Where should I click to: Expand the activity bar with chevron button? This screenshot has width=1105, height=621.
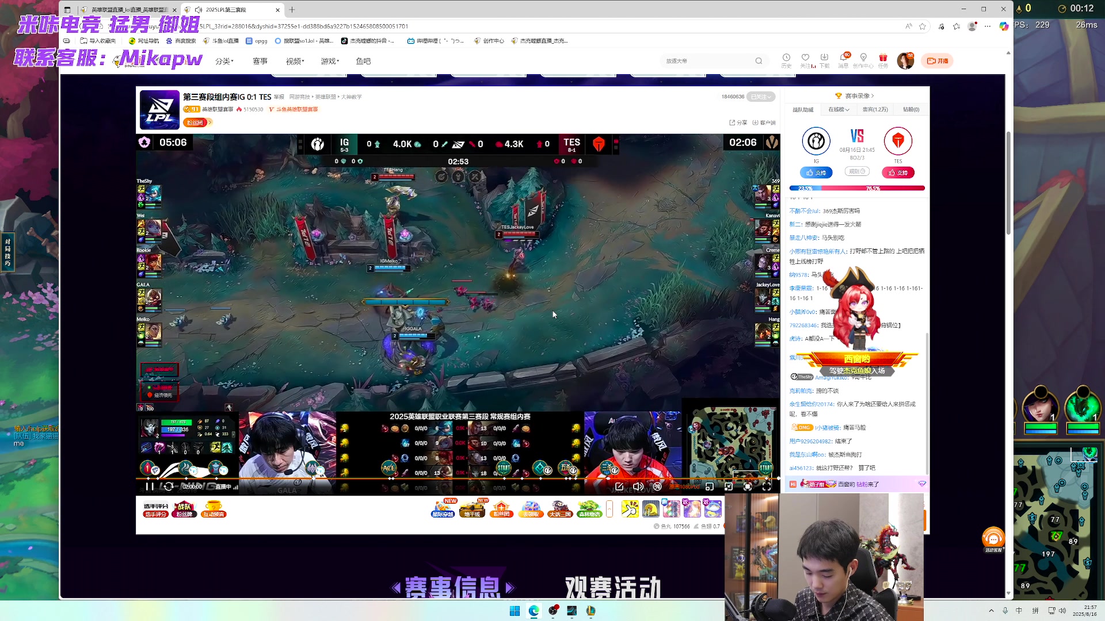pos(609,509)
